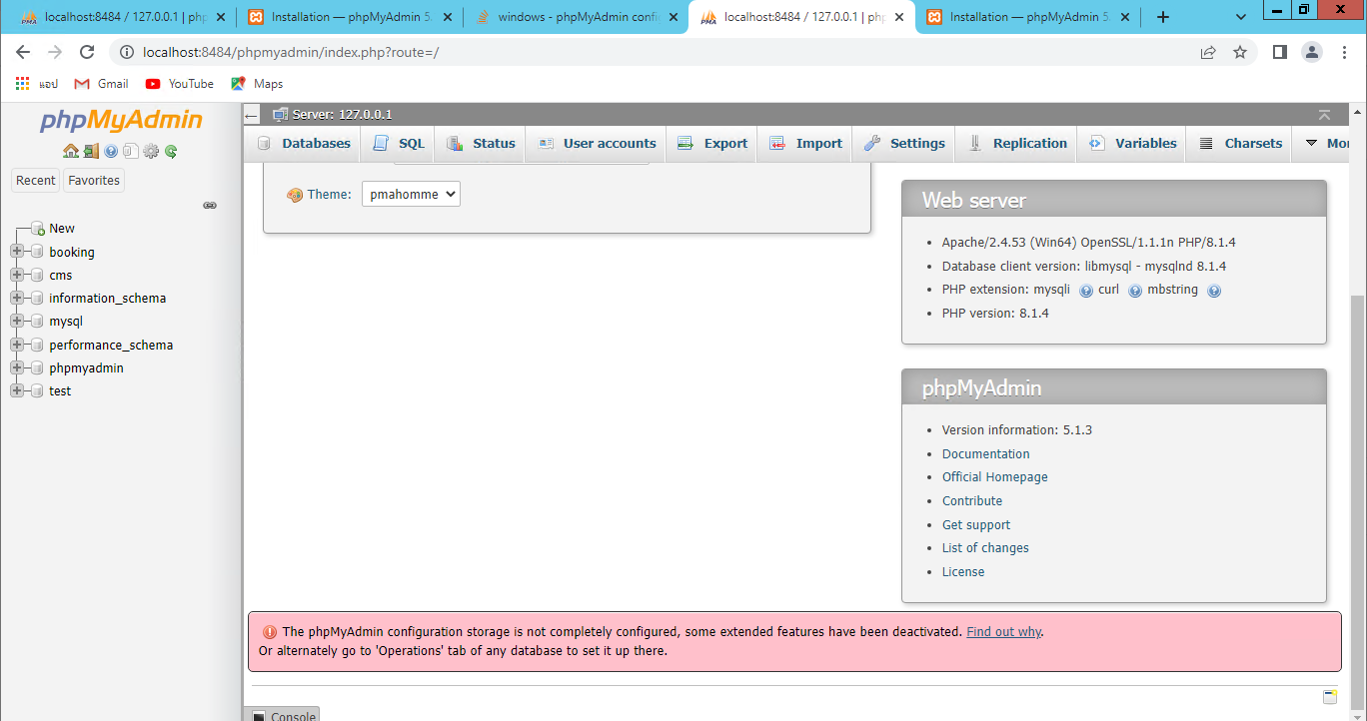Open the Replication tab
Viewport: 1367px width, 721px height.
(x=1017, y=143)
